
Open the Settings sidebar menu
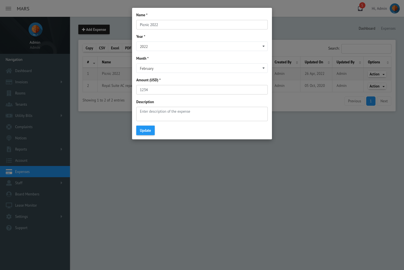coord(21,216)
